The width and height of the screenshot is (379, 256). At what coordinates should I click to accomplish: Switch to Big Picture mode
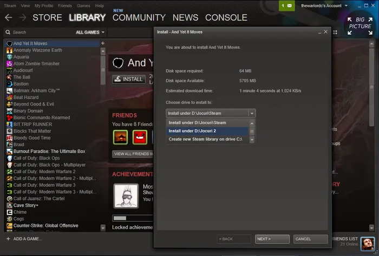tap(360, 26)
